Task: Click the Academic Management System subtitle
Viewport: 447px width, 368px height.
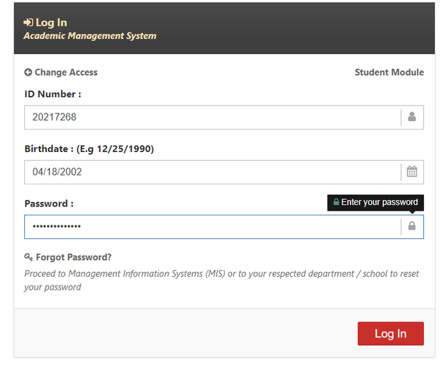Action: point(90,36)
